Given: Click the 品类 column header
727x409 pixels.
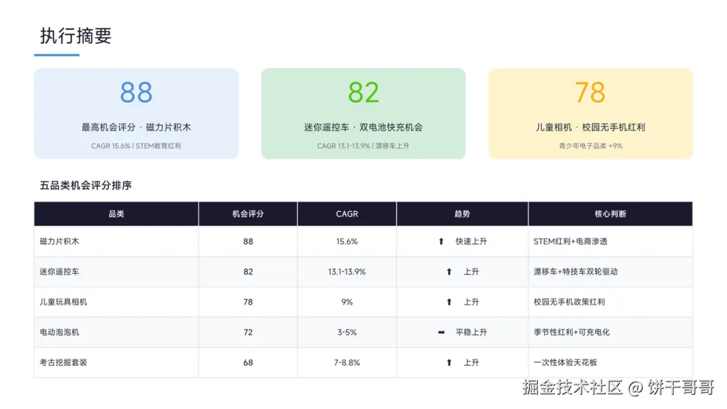Looking at the screenshot, I should [116, 214].
